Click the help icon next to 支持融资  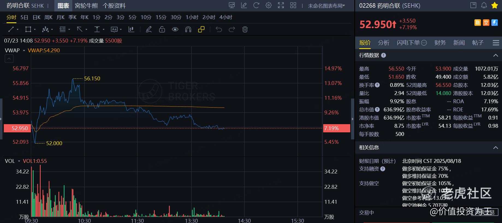pos(383,169)
